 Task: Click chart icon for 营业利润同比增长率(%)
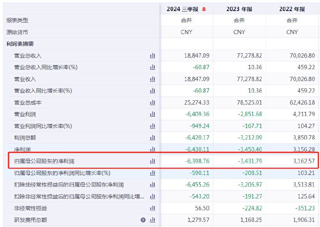pos(152,126)
